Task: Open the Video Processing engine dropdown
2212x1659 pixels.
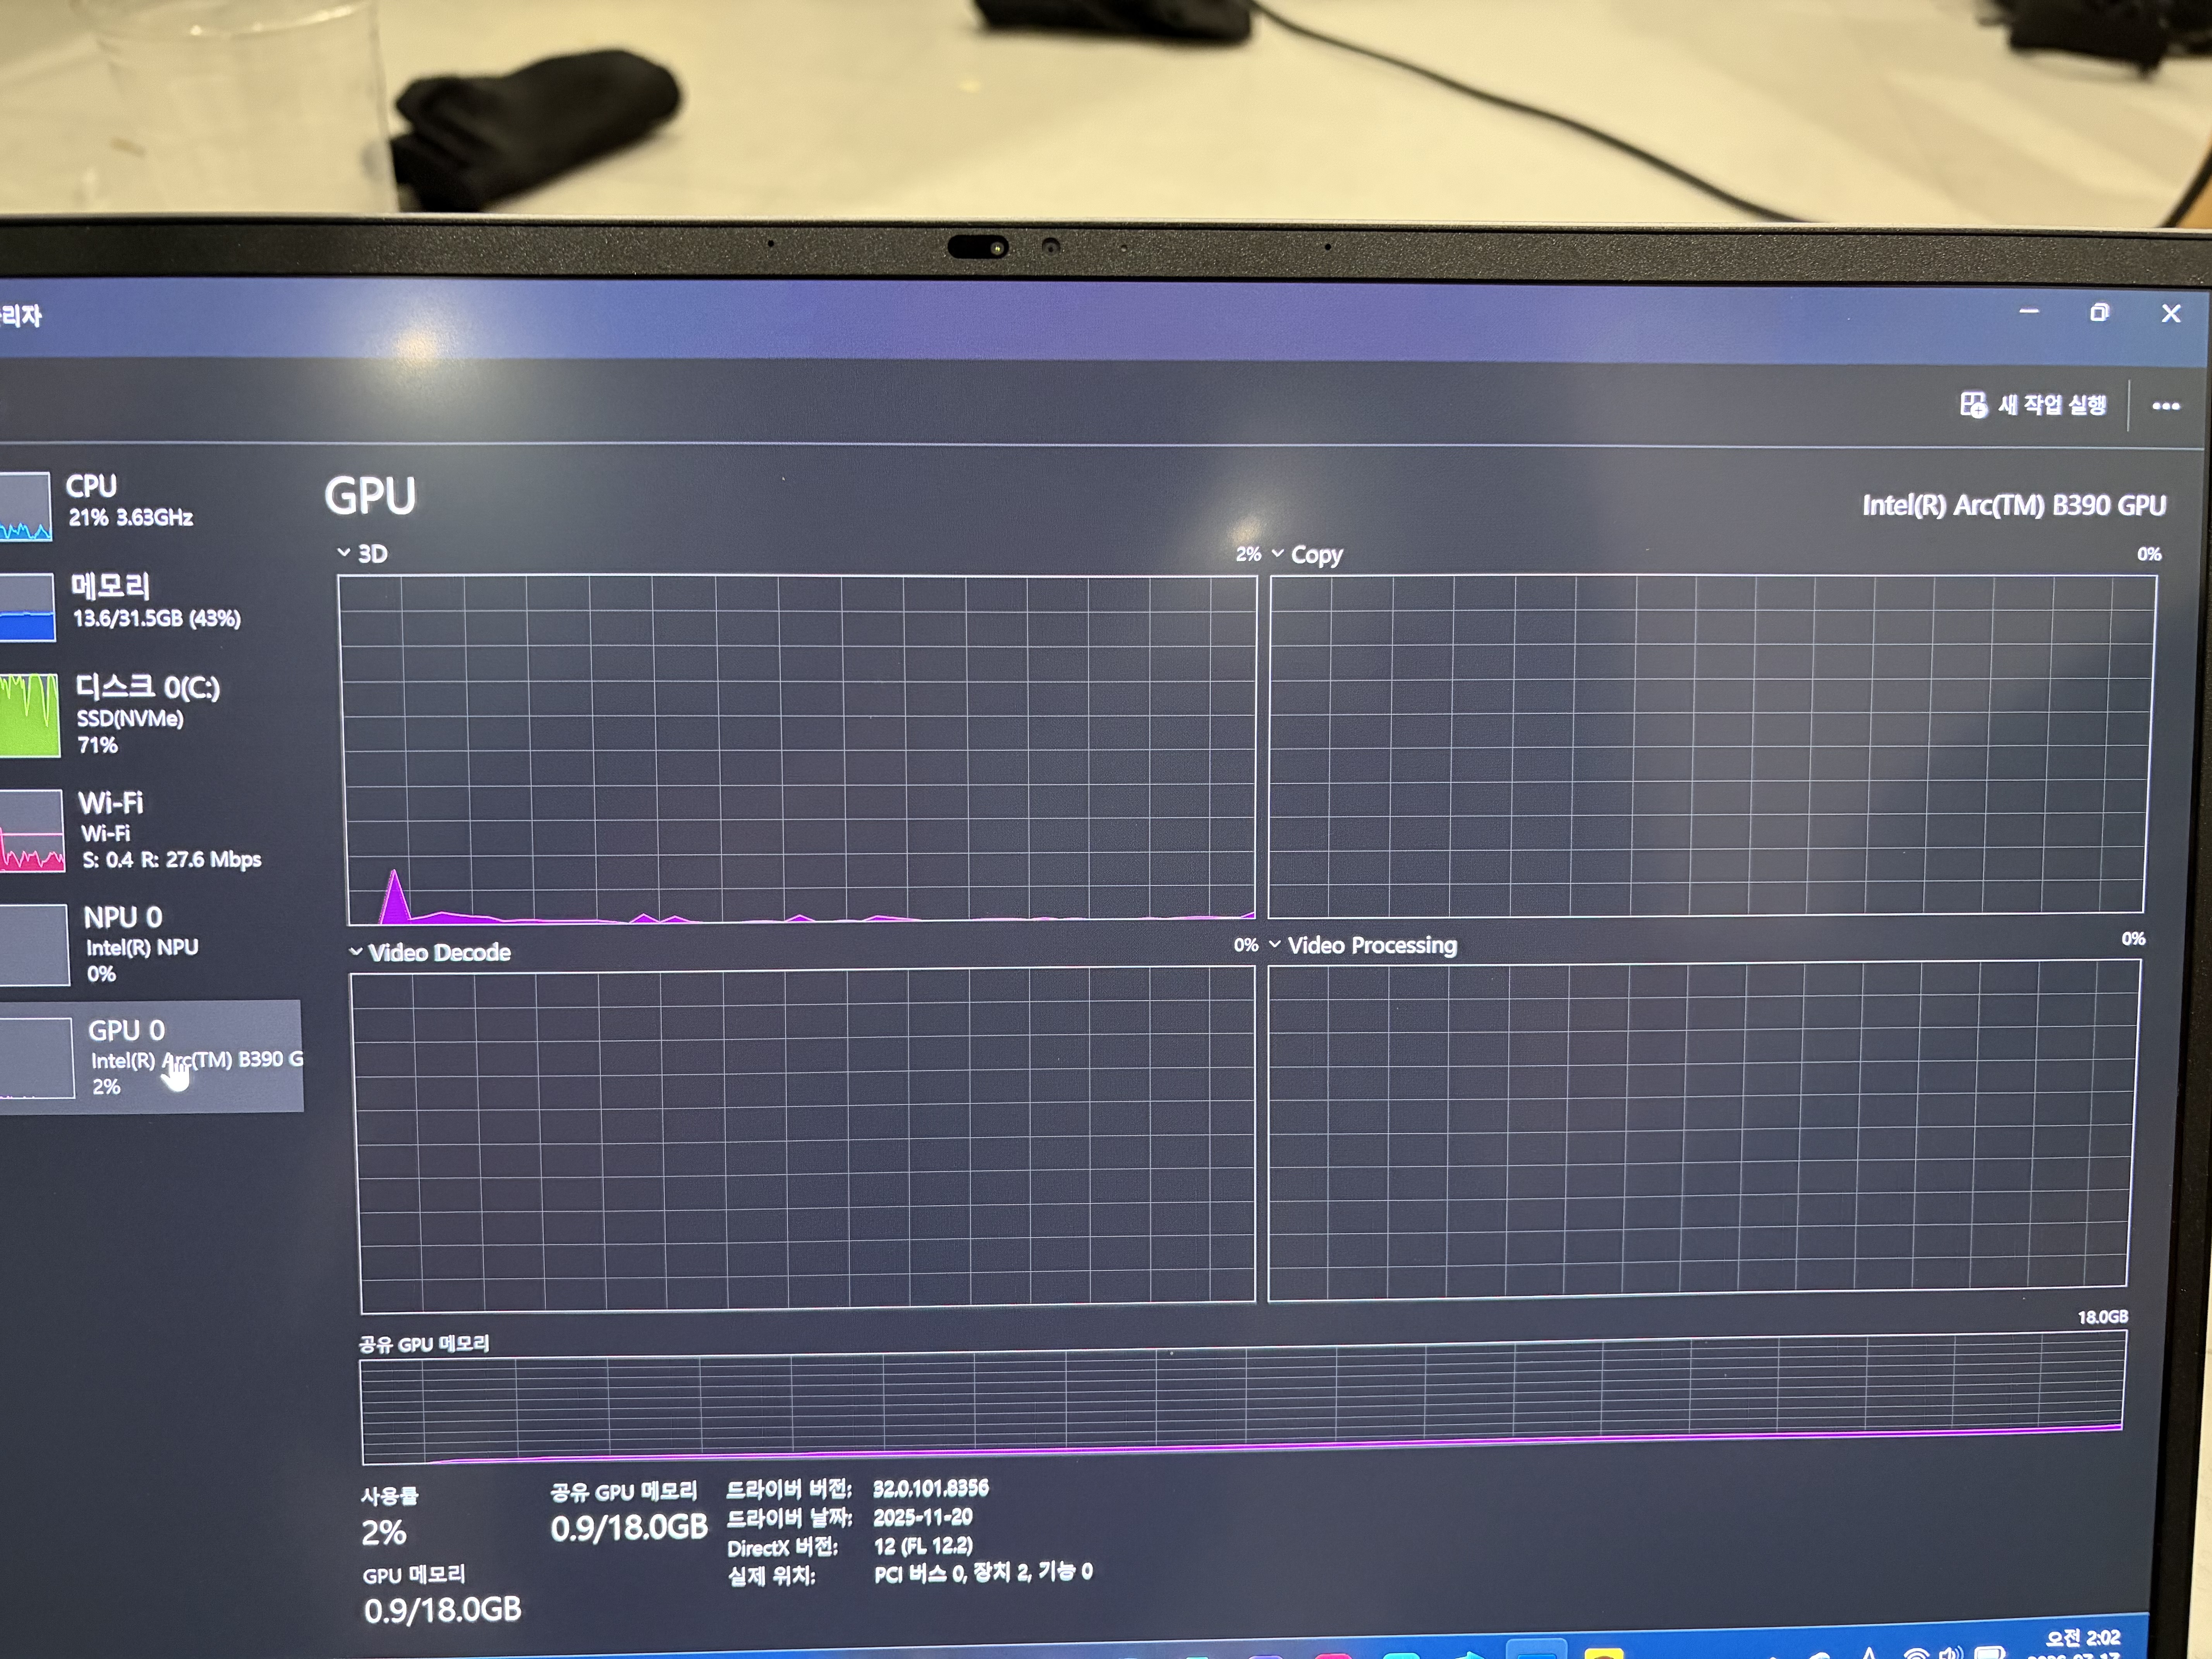Action: (x=1363, y=945)
